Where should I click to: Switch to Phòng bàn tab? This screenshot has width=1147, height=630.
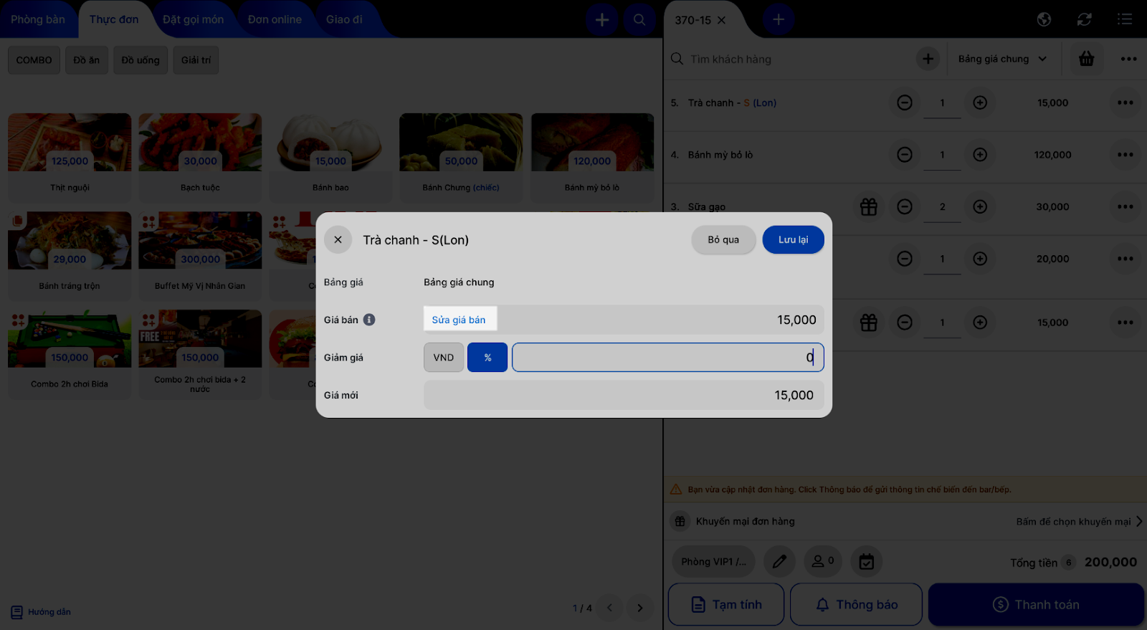pos(38,19)
